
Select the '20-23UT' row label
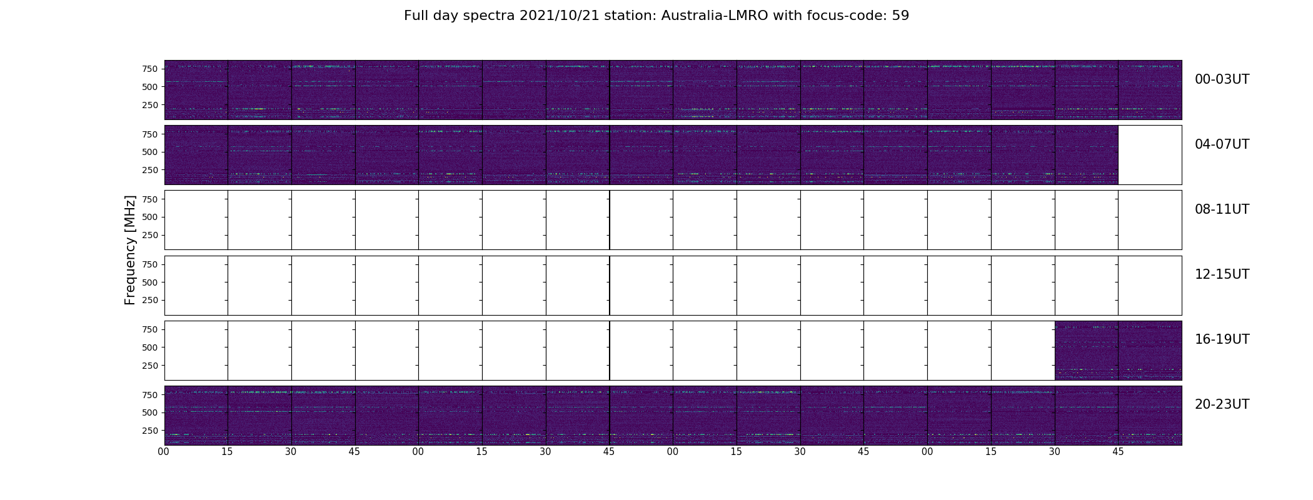(x=1221, y=404)
